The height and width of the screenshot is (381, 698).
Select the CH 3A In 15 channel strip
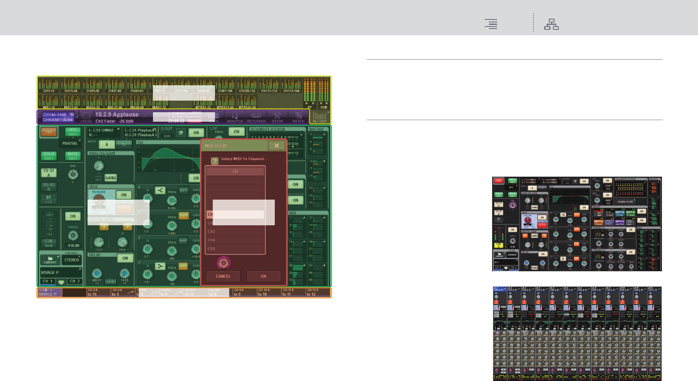point(99,292)
